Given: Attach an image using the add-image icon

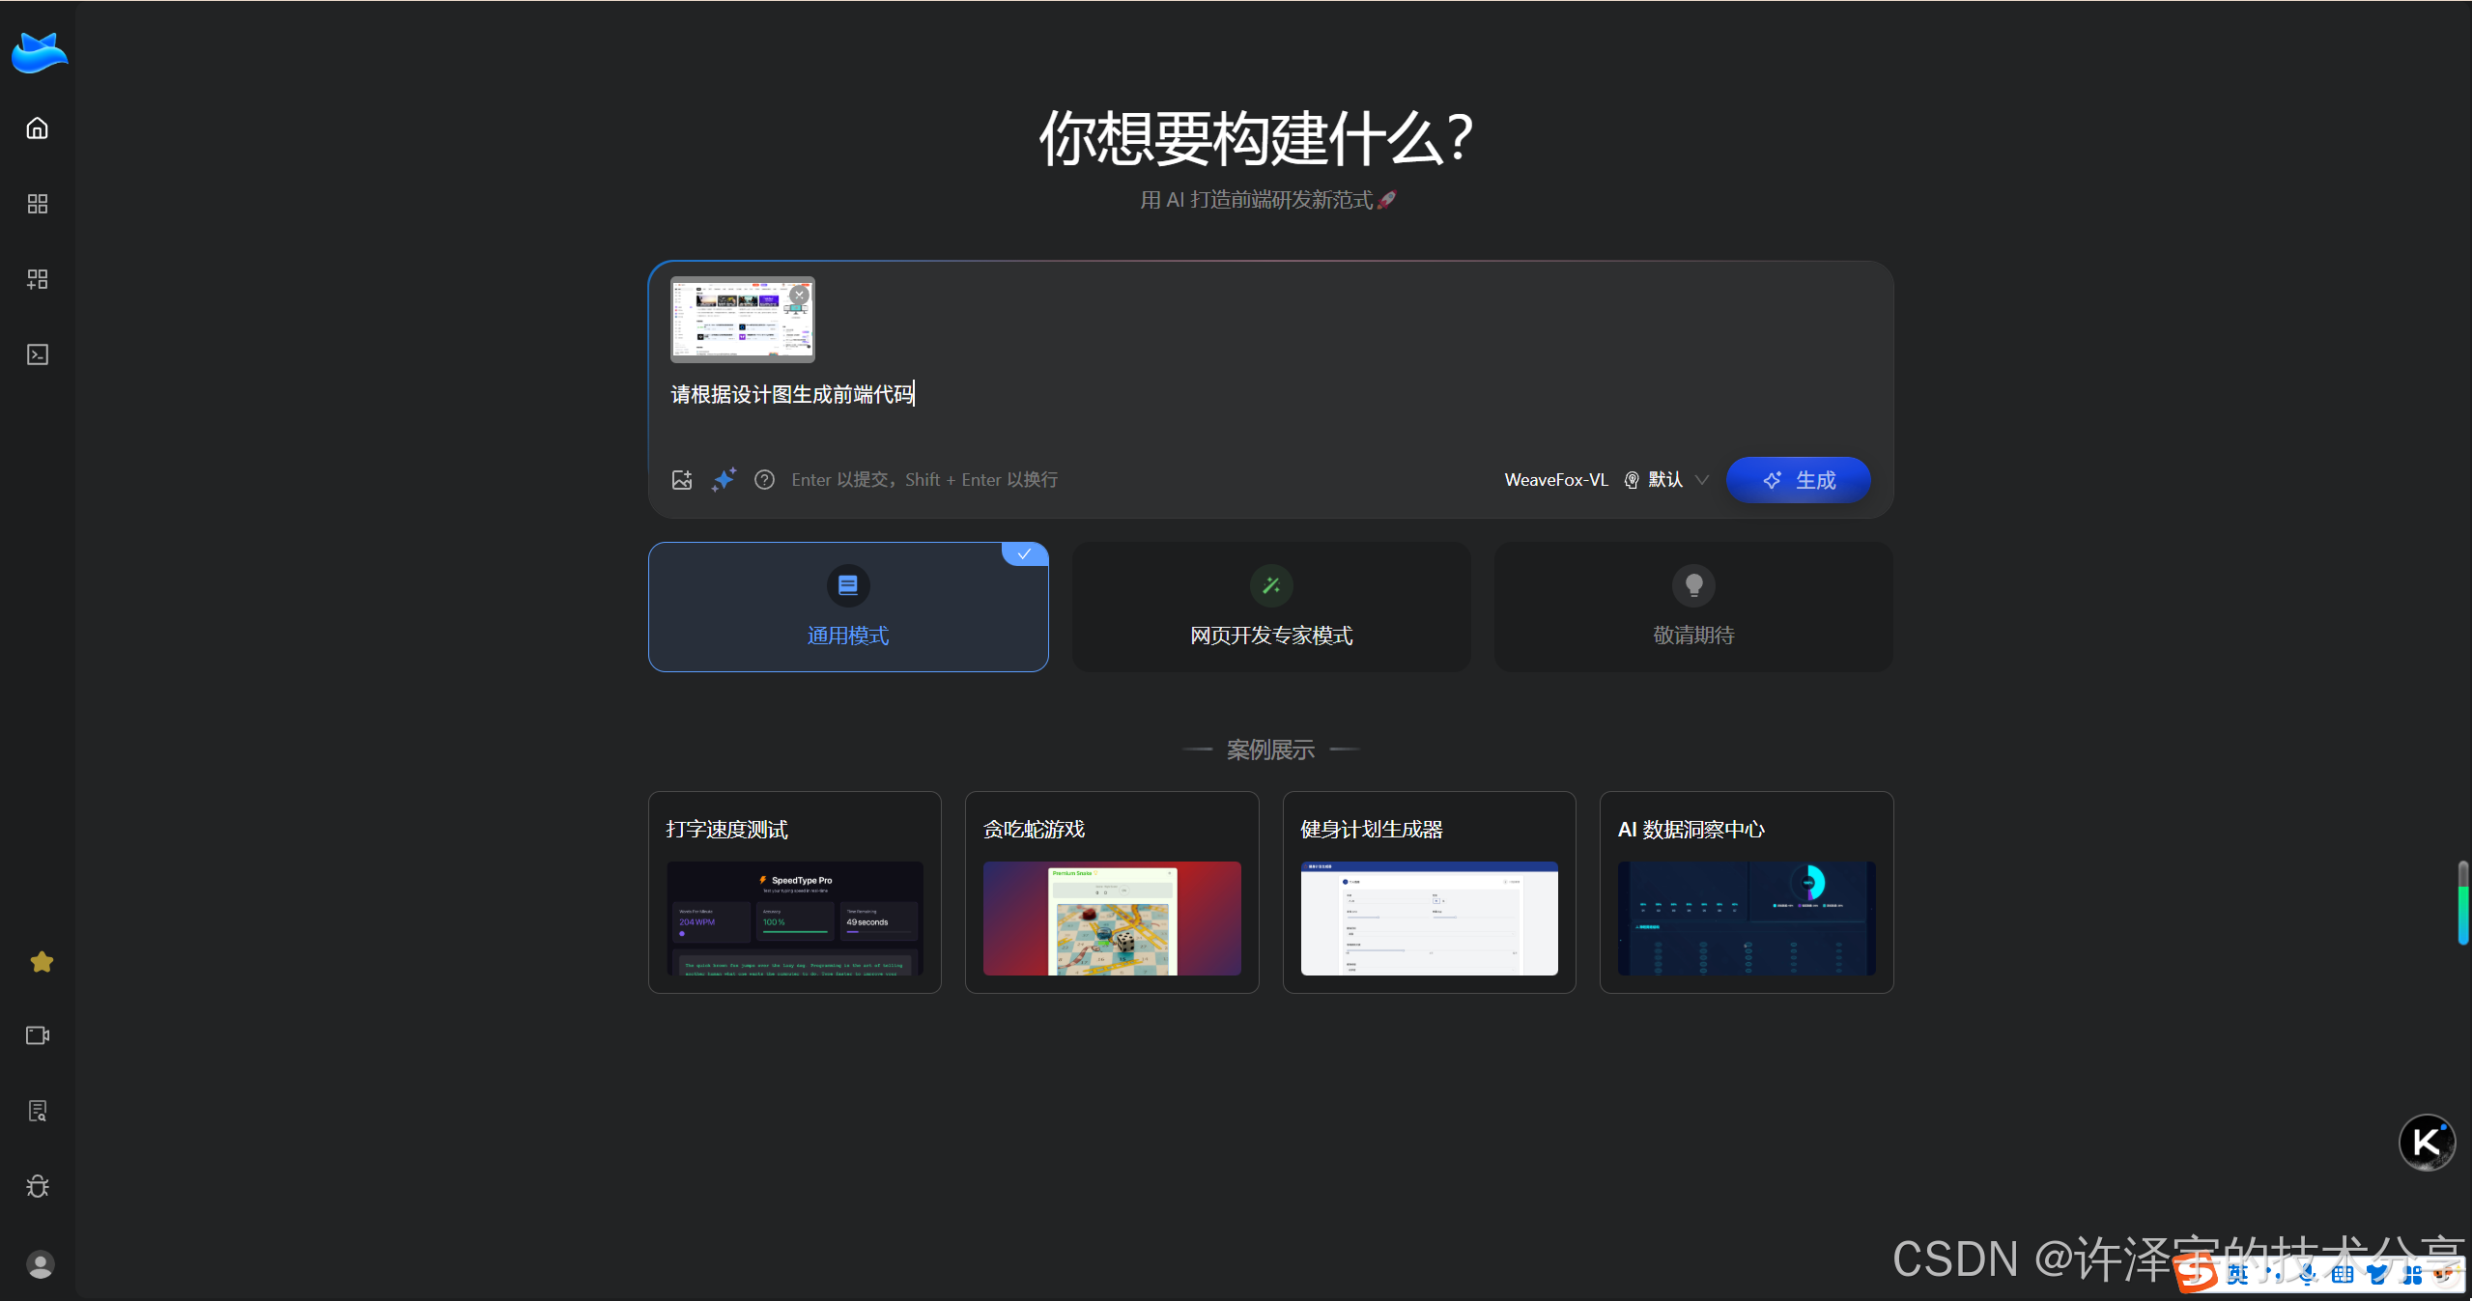Looking at the screenshot, I should [682, 479].
